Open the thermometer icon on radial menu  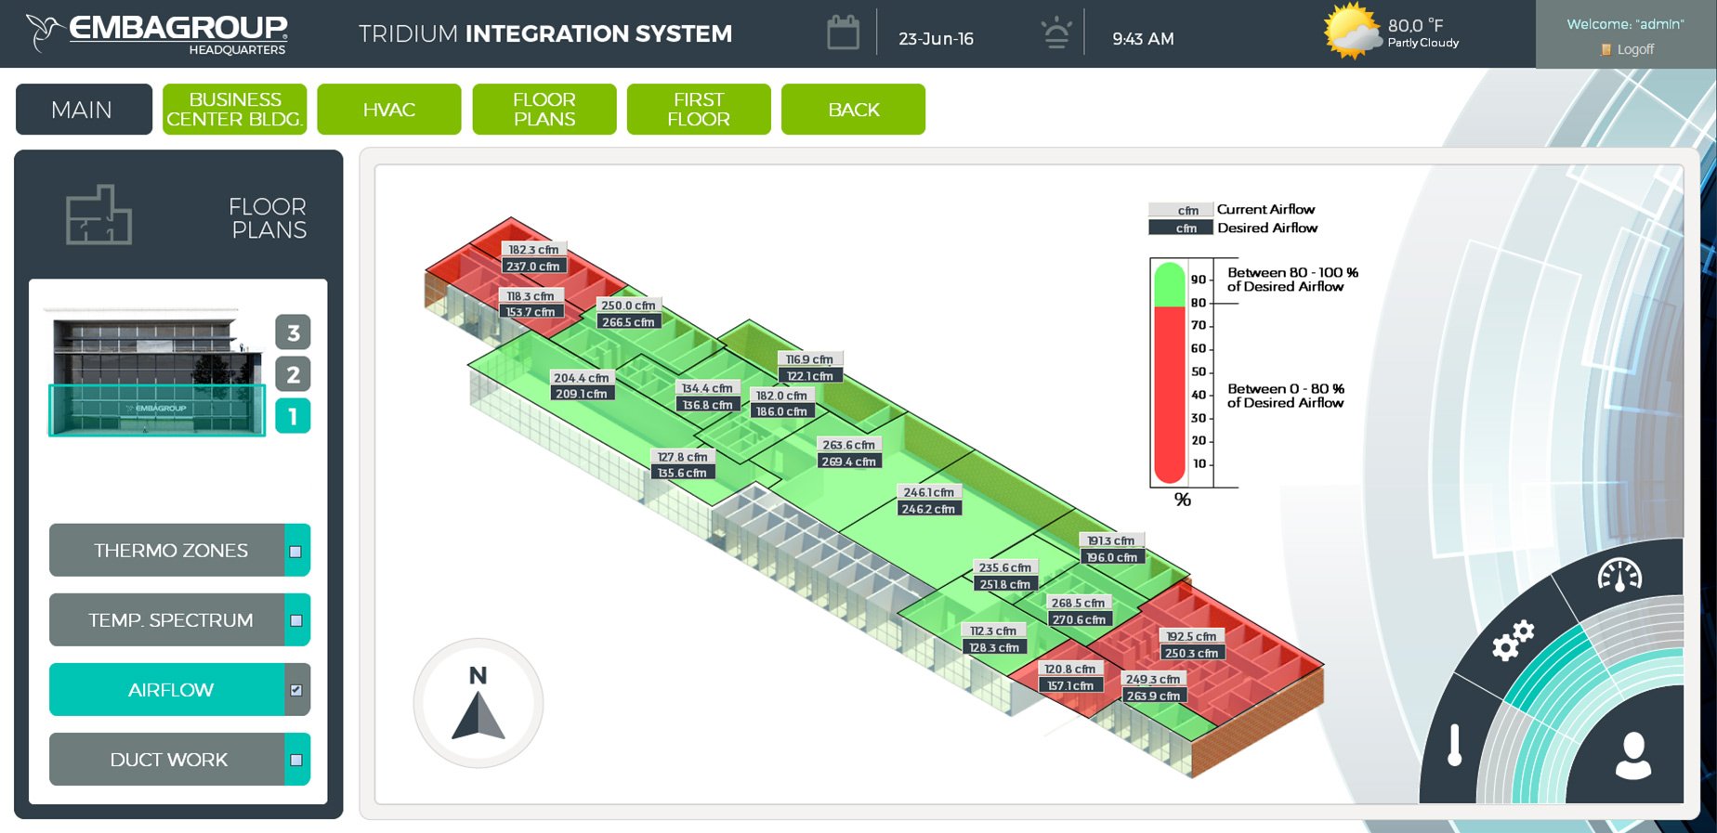tap(1455, 747)
